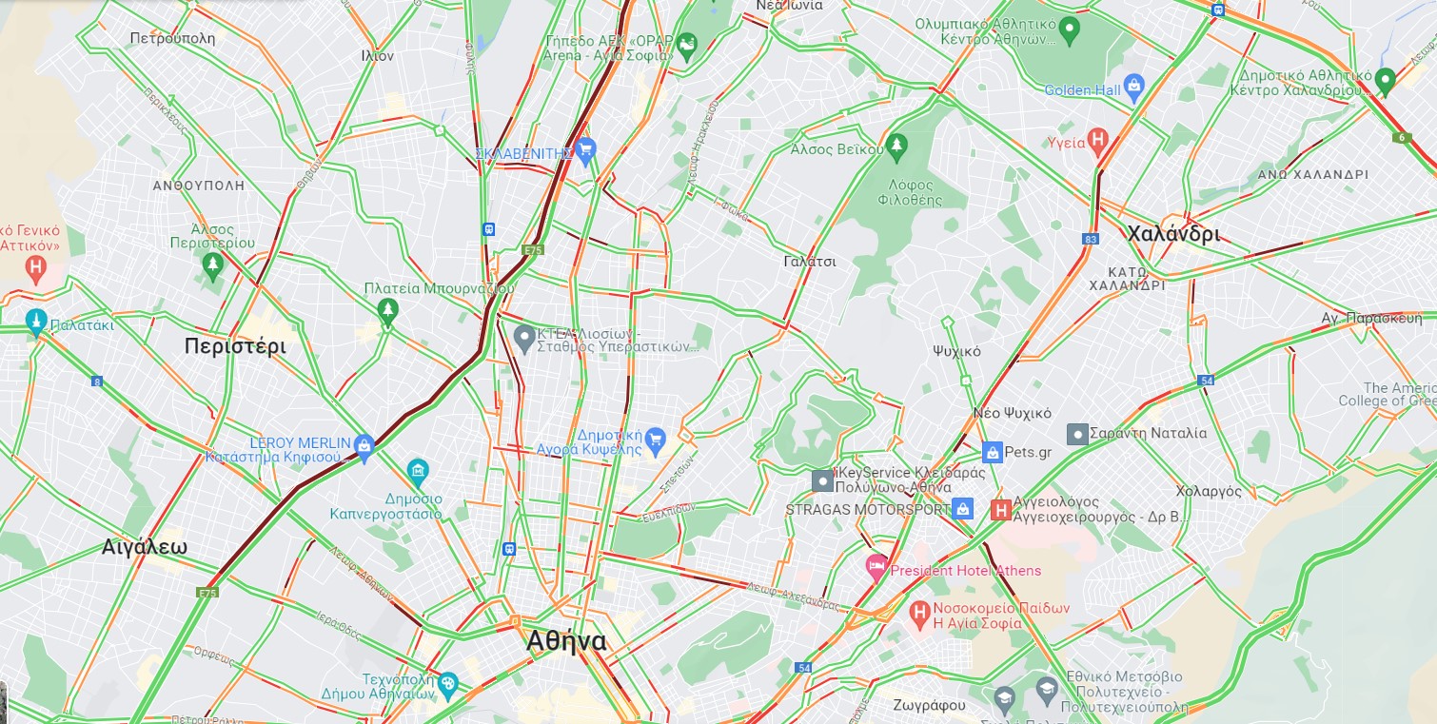Open the Πλατεία Μπουρνάζιου park pin
The image size is (1437, 724).
point(386,310)
